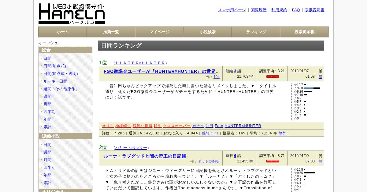Filter by the 沖田 tag
The width and height of the screenshot is (367, 192).
(x=209, y=126)
